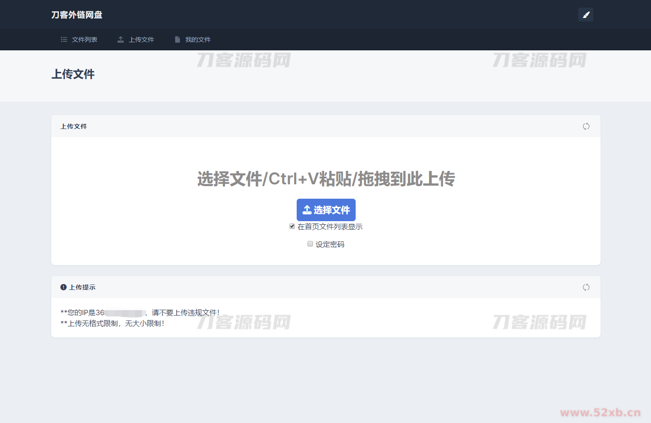This screenshot has width=651, height=423.
Task: Click the 刀客外链网盘 site title link
Action: [77, 15]
